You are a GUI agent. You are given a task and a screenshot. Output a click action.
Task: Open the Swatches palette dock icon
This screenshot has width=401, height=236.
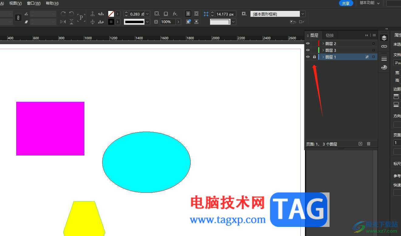click(384, 67)
